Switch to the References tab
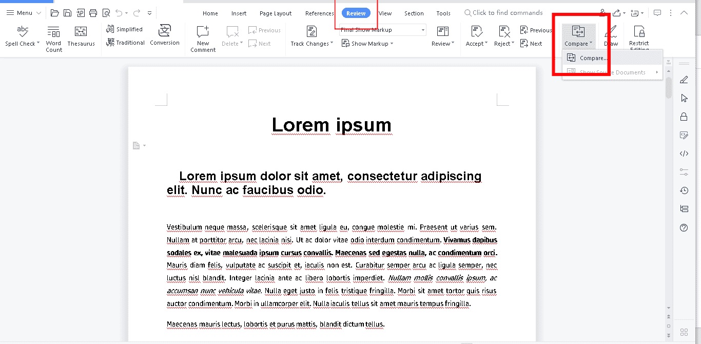This screenshot has height=344, width=701. (x=319, y=13)
